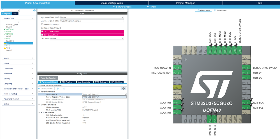Click the peripheral search combo box
Screen dimensions: 280x139
pyautogui.click(x=11, y=10)
